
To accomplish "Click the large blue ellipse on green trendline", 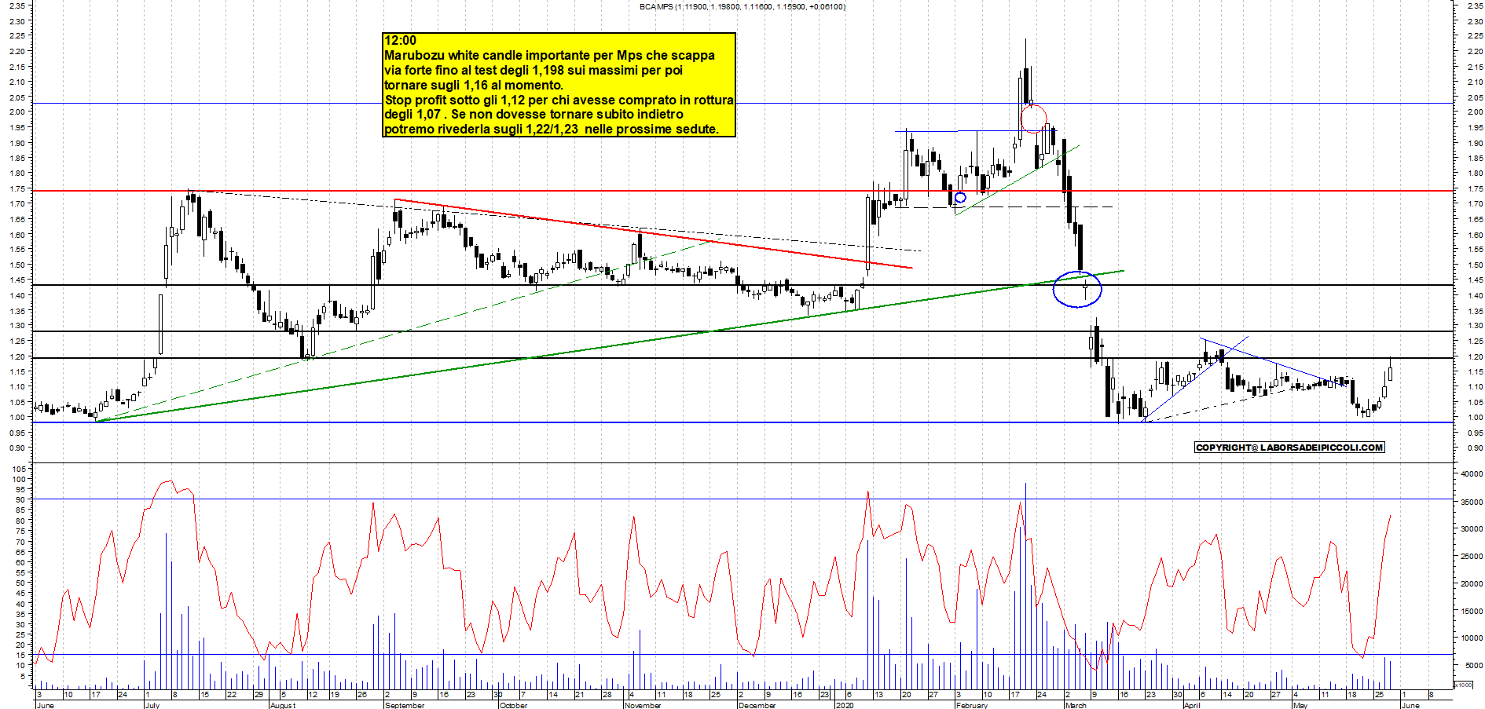I will tap(1077, 289).
